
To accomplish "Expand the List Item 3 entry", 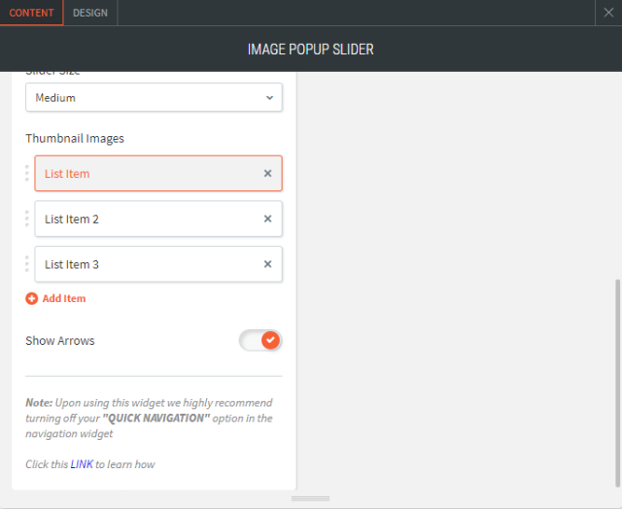I will 146,264.
